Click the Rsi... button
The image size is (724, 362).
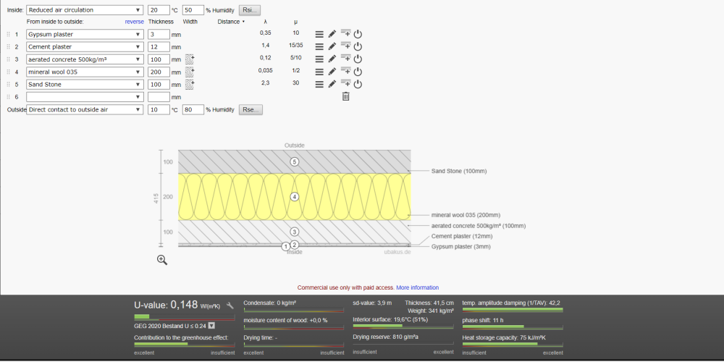(x=251, y=10)
